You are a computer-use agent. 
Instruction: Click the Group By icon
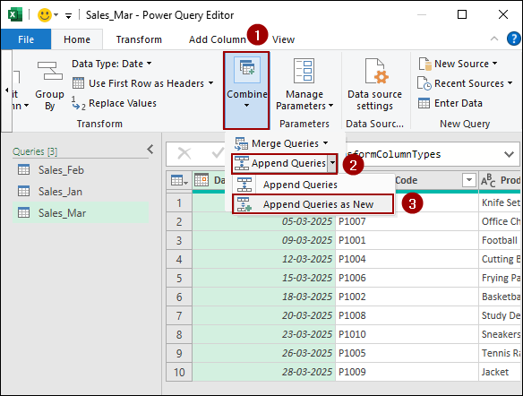(49, 71)
